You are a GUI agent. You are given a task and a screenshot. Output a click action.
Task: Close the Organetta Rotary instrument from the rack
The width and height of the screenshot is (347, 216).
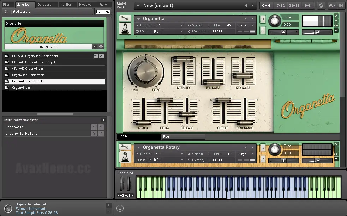336,144
